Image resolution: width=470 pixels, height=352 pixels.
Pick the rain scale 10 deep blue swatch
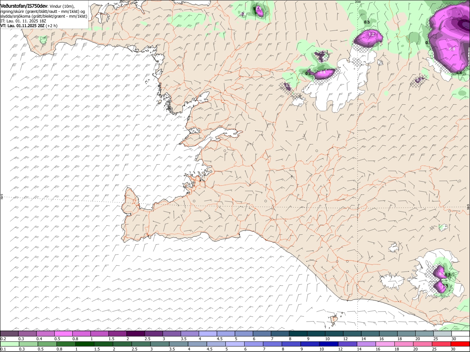[x=329, y=344]
